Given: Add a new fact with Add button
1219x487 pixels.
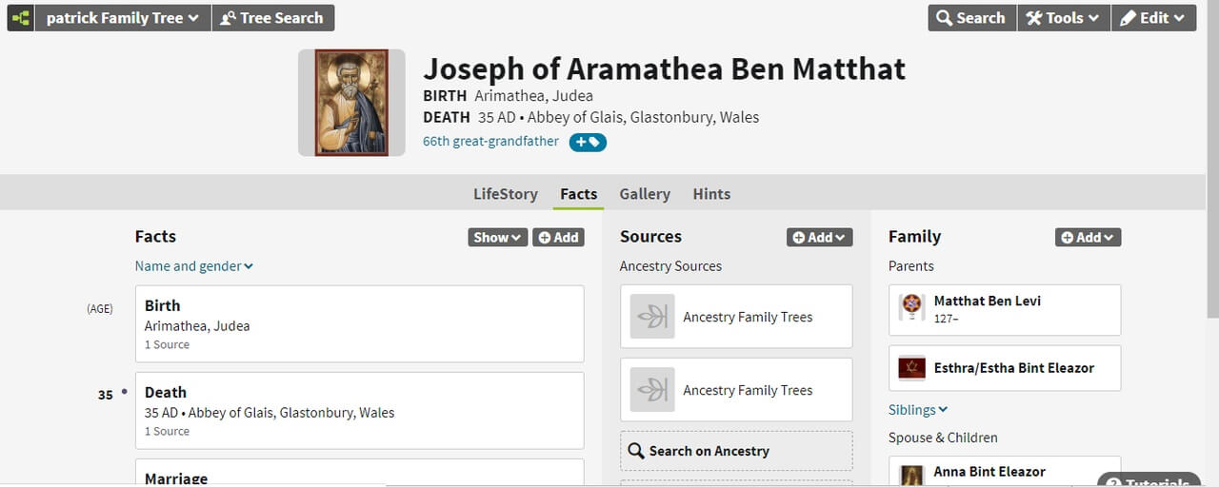Looking at the screenshot, I should point(558,238).
